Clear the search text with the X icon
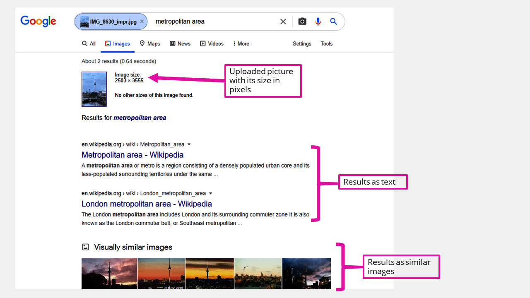Image resolution: width=530 pixels, height=298 pixels. (283, 21)
